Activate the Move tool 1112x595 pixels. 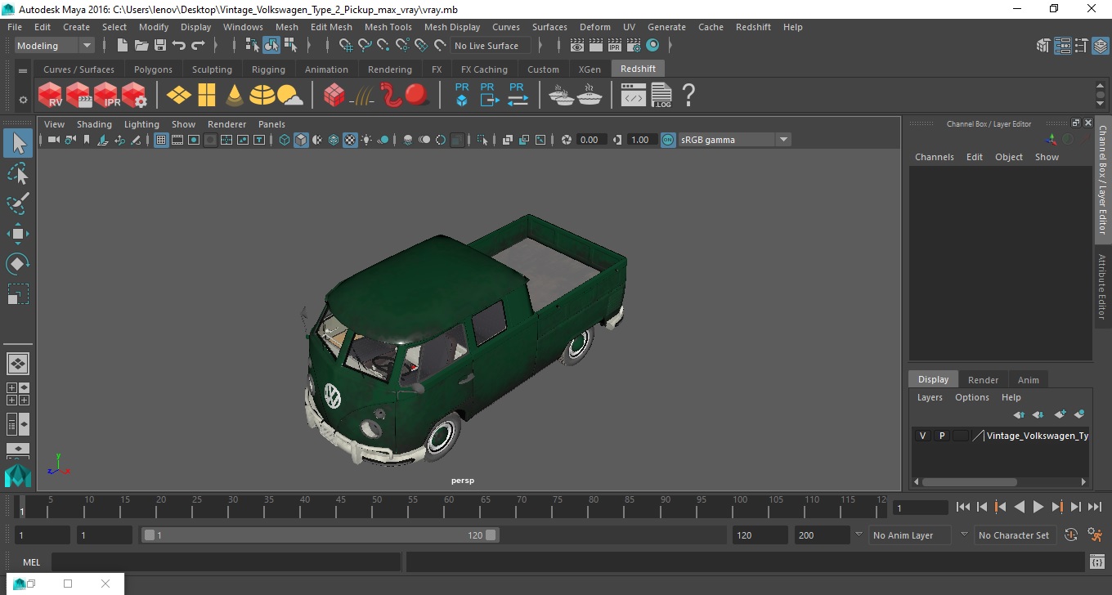click(18, 234)
